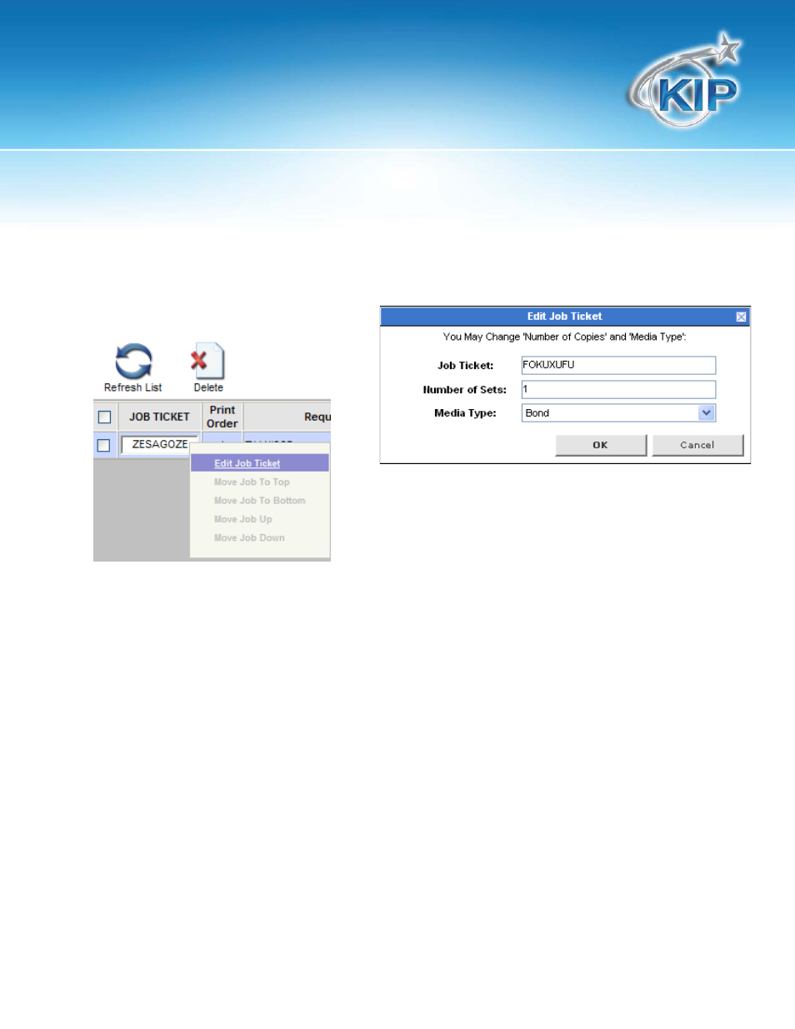Click the ZESAGOZE job ticket name field
This screenshot has width=795, height=1029.
click(x=160, y=444)
